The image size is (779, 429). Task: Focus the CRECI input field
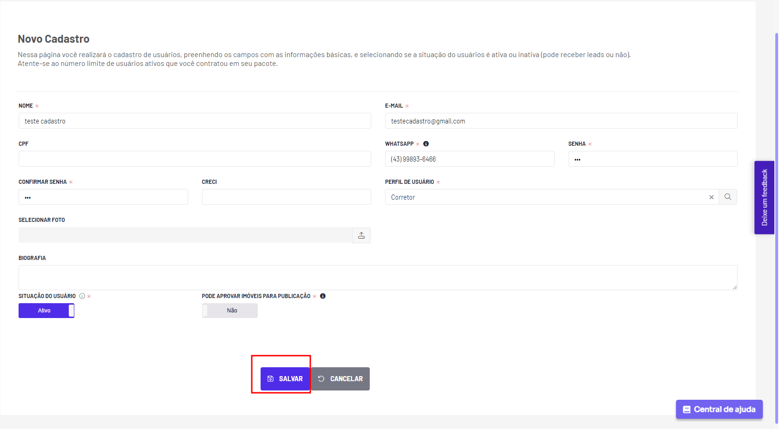coord(287,197)
